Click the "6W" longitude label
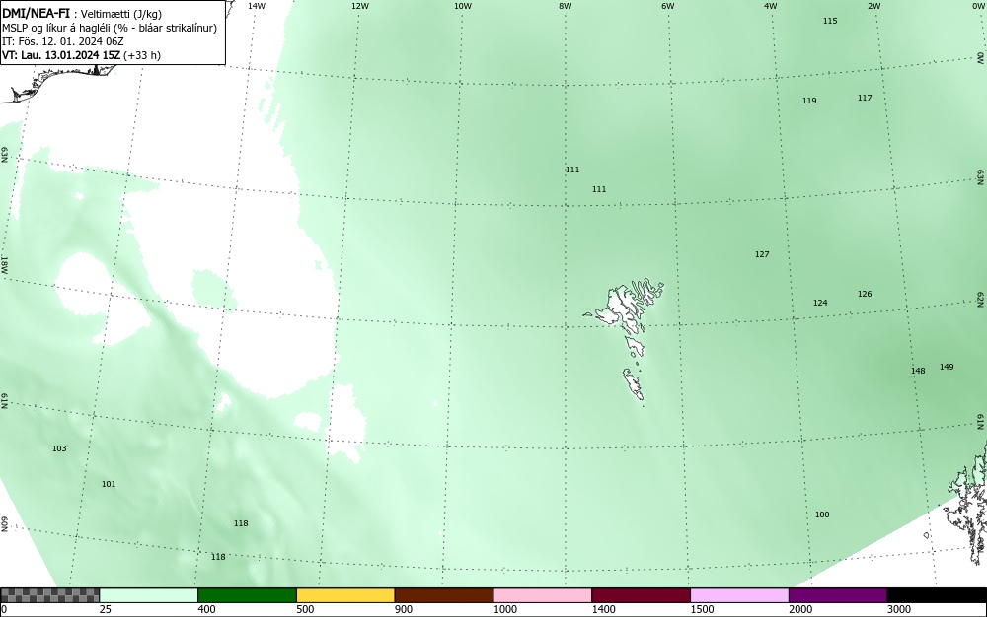This screenshot has width=987, height=617. (x=668, y=6)
